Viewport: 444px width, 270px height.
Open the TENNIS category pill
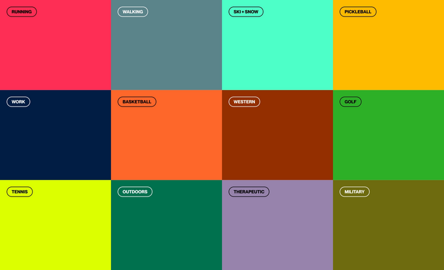pyautogui.click(x=20, y=192)
